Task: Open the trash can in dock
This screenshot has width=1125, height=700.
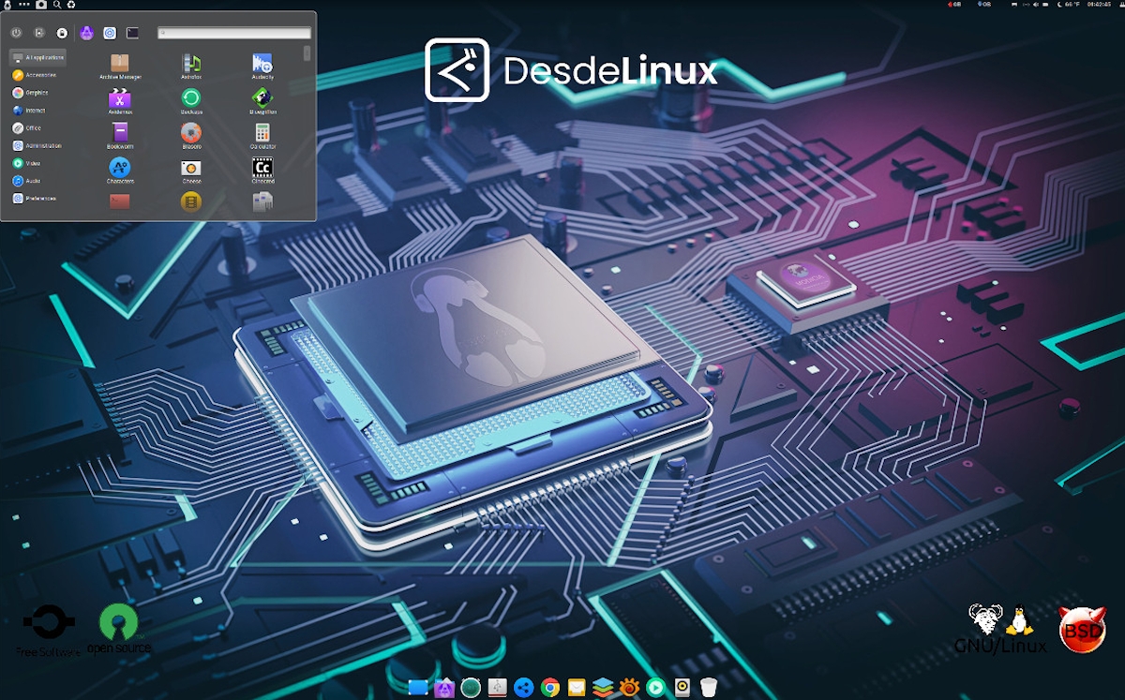Action: pos(709,688)
